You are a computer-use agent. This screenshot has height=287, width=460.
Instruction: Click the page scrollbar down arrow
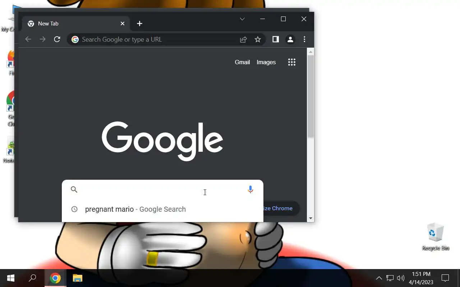311,218
